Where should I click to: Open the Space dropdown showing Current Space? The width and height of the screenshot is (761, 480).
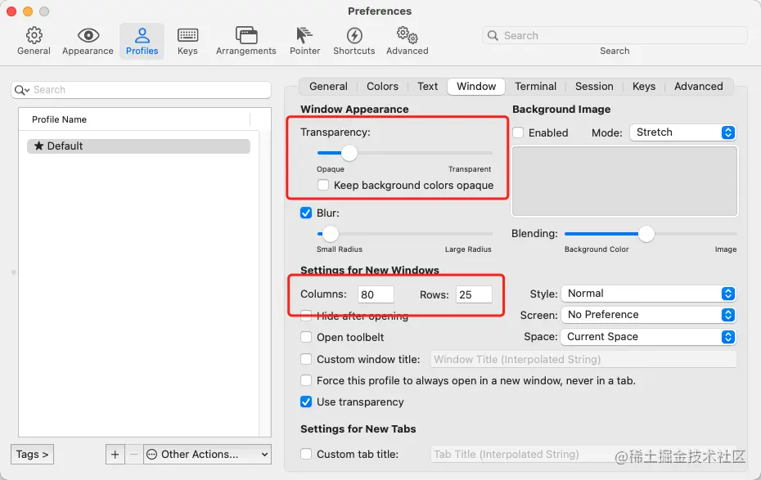648,336
